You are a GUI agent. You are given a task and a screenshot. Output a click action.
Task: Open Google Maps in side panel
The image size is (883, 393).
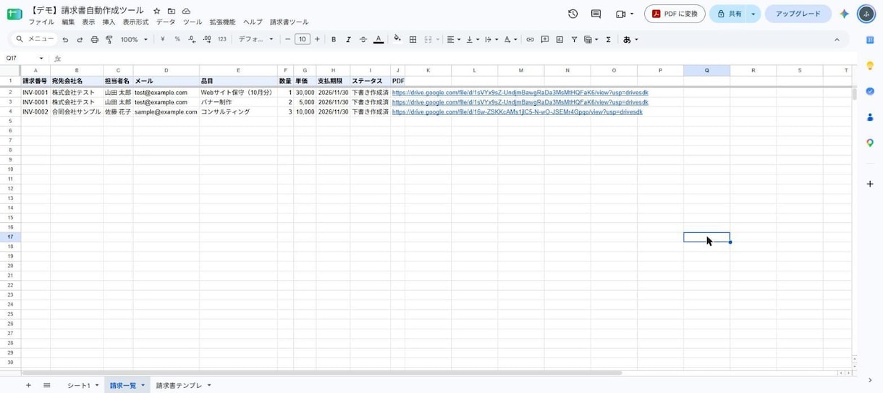point(870,143)
